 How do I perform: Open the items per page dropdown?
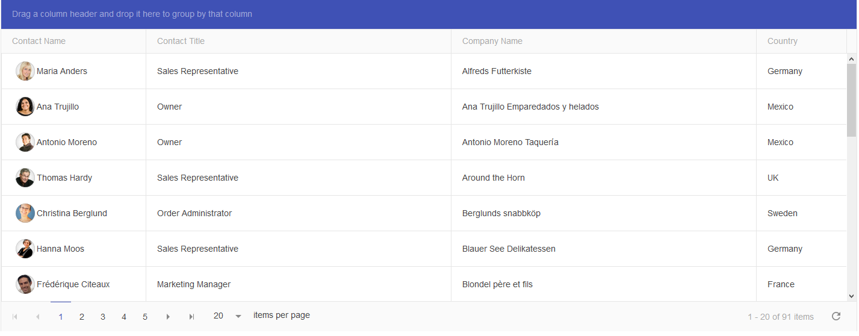(238, 316)
